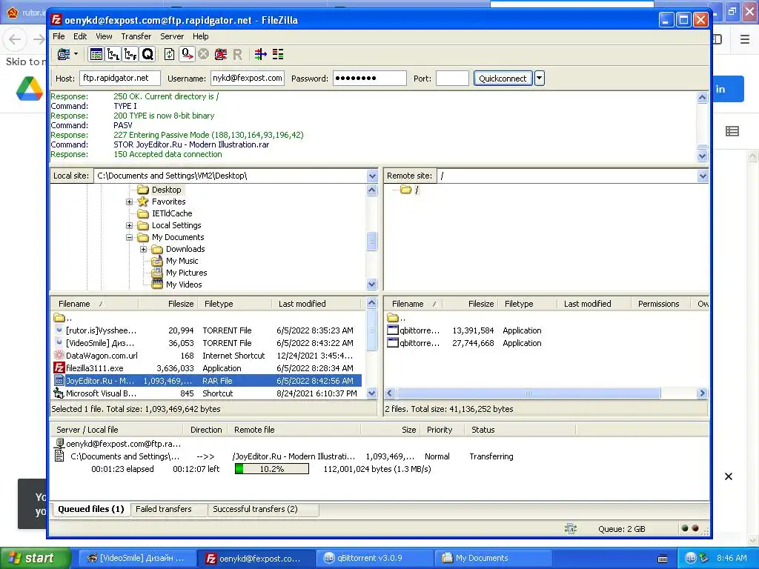
Task: Sort local files by Filename column
Action: [x=94, y=304]
